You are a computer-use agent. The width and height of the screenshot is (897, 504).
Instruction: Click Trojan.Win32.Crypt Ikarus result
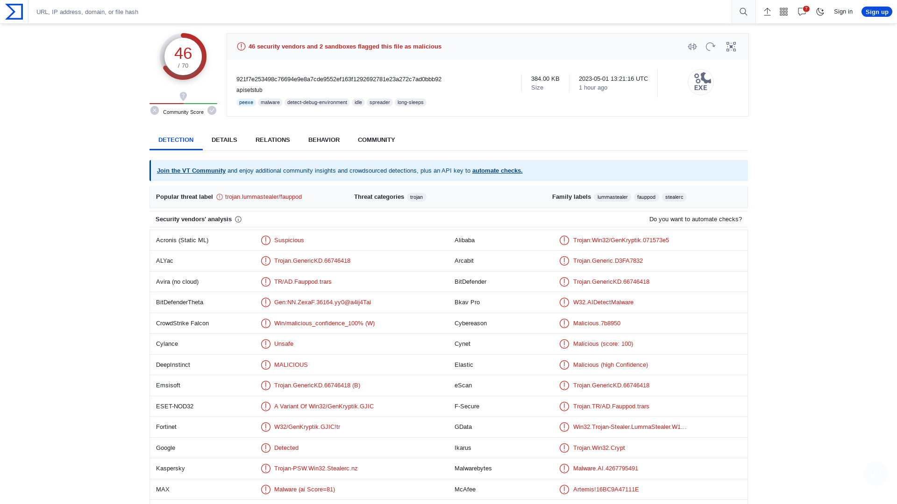point(599,448)
